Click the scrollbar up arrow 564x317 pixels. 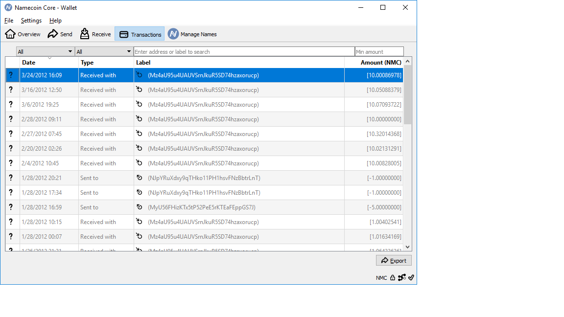(407, 62)
